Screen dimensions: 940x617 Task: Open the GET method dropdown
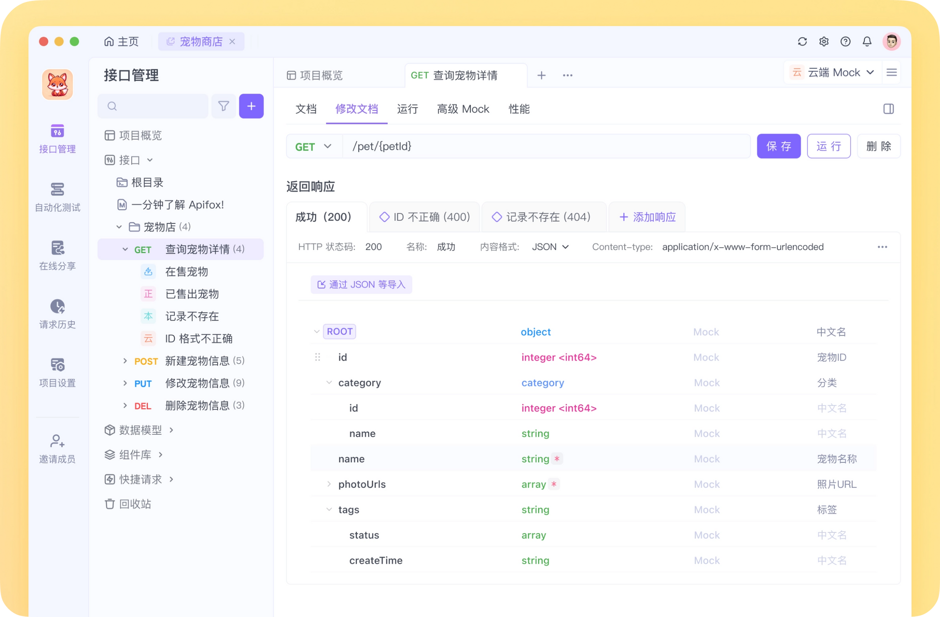[313, 147]
